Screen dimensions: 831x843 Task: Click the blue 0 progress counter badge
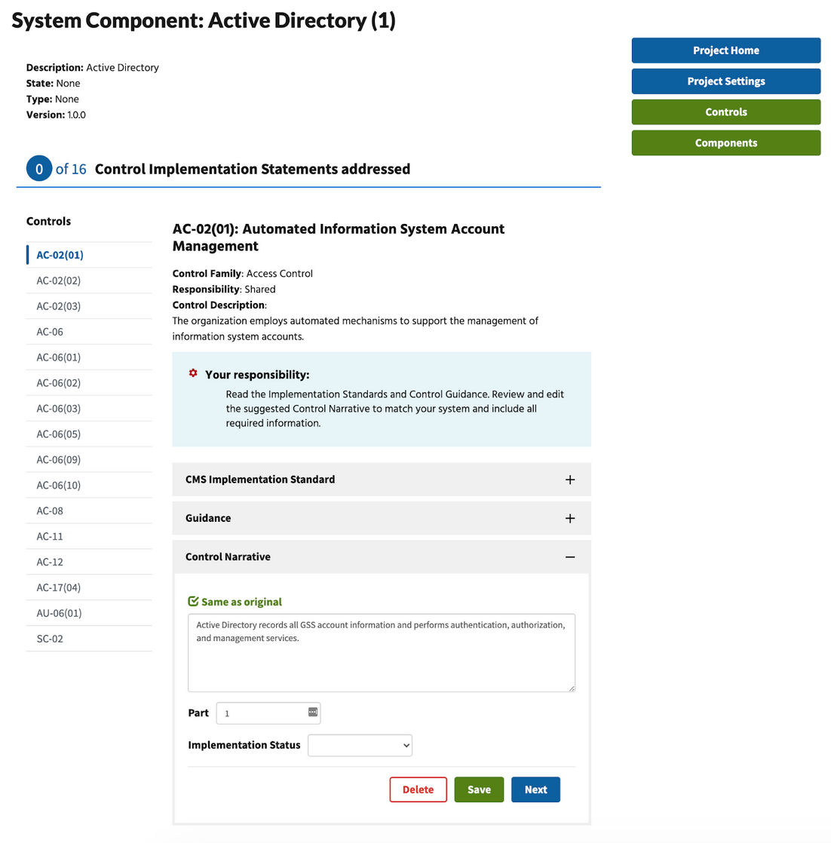pos(39,169)
